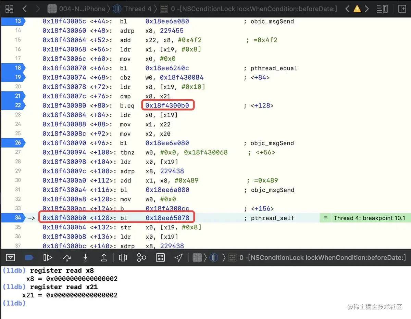Screen dimensions: 411x319
Task: Click the adrp x8, 229455 instruction
Action: [x=152, y=31]
